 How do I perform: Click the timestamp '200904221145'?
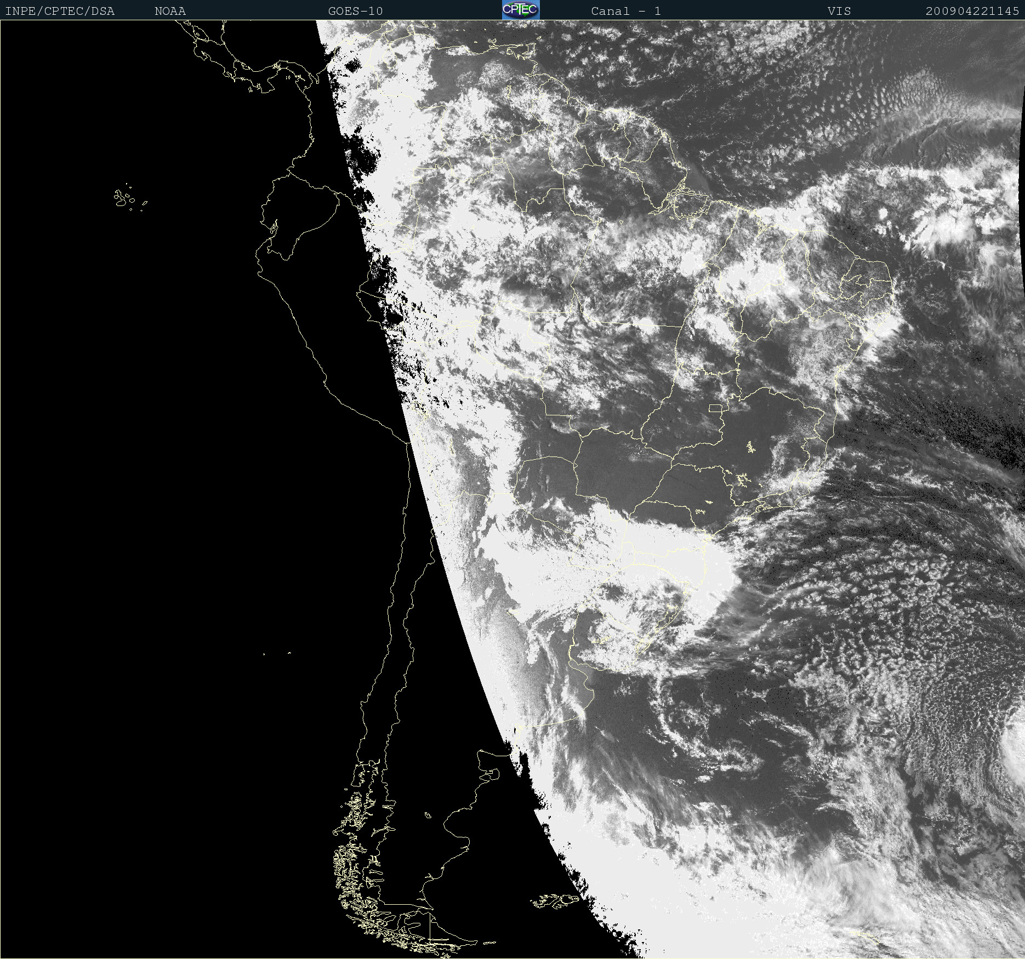click(x=972, y=11)
